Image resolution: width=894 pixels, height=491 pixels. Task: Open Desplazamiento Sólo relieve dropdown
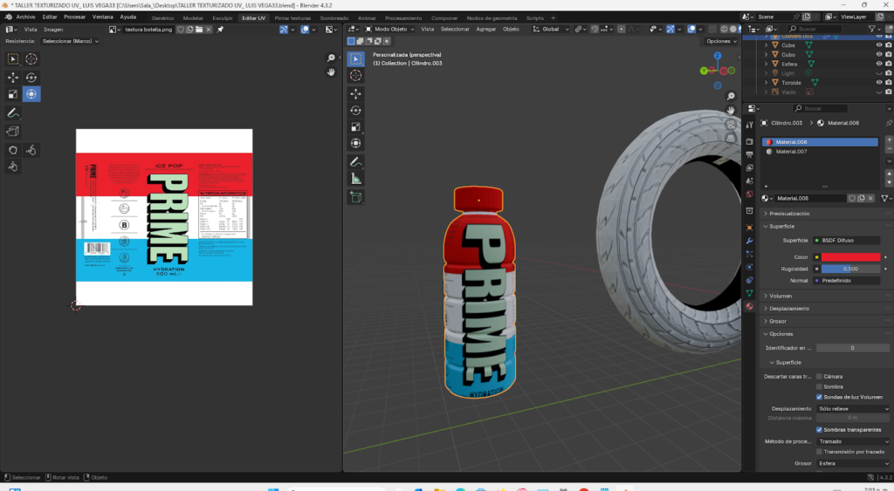[853, 409]
